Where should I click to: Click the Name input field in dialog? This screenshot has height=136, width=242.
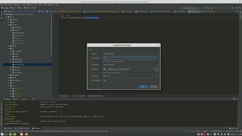pyautogui.click(x=129, y=54)
